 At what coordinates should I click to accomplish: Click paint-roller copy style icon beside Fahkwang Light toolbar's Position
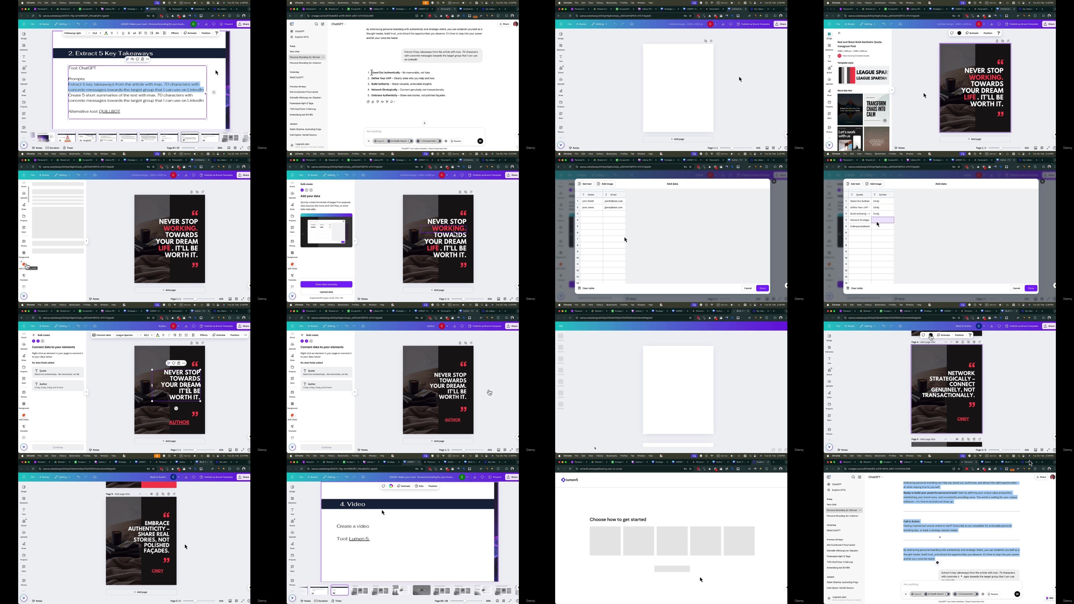click(x=217, y=33)
